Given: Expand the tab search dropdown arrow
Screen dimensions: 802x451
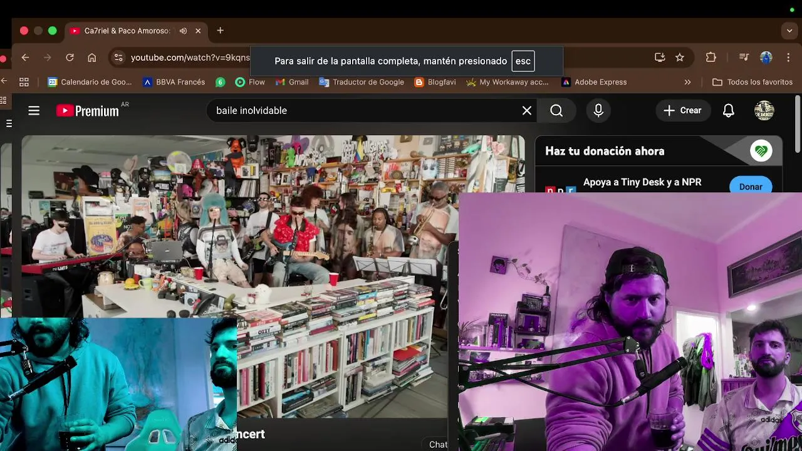Looking at the screenshot, I should click(789, 31).
